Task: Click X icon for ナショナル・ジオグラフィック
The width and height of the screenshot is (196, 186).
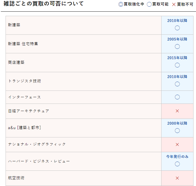Action: click(x=177, y=144)
